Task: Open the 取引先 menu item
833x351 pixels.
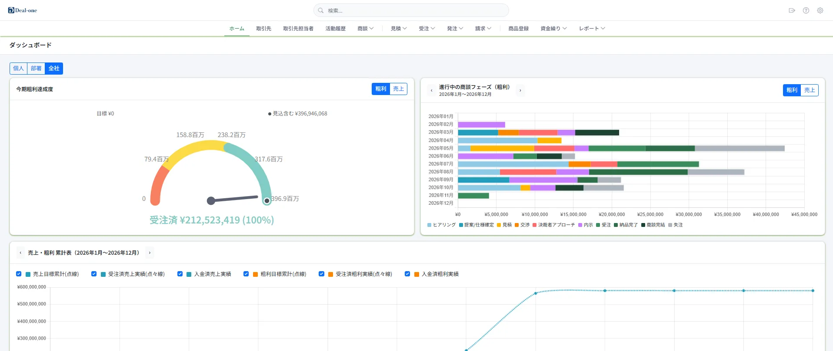Action: point(263,29)
